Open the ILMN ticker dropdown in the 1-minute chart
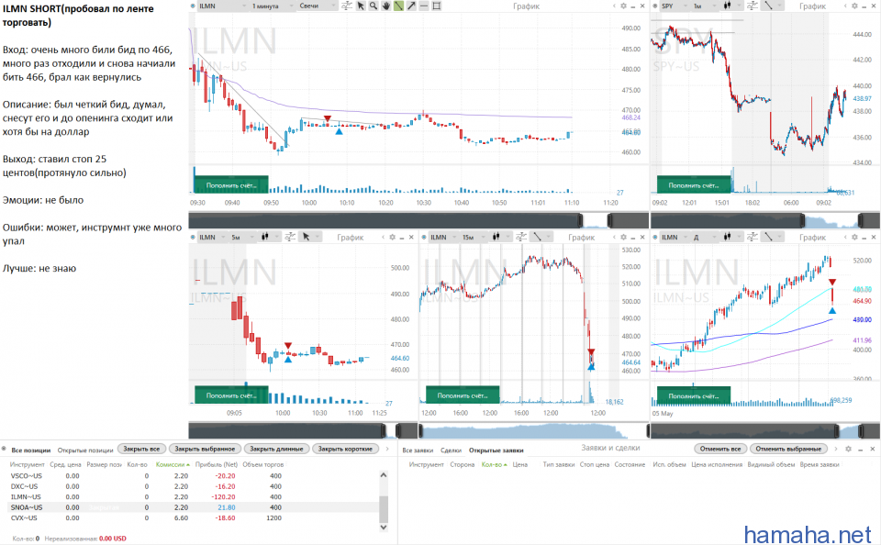The width and height of the screenshot is (881, 545). pyautogui.click(x=222, y=6)
